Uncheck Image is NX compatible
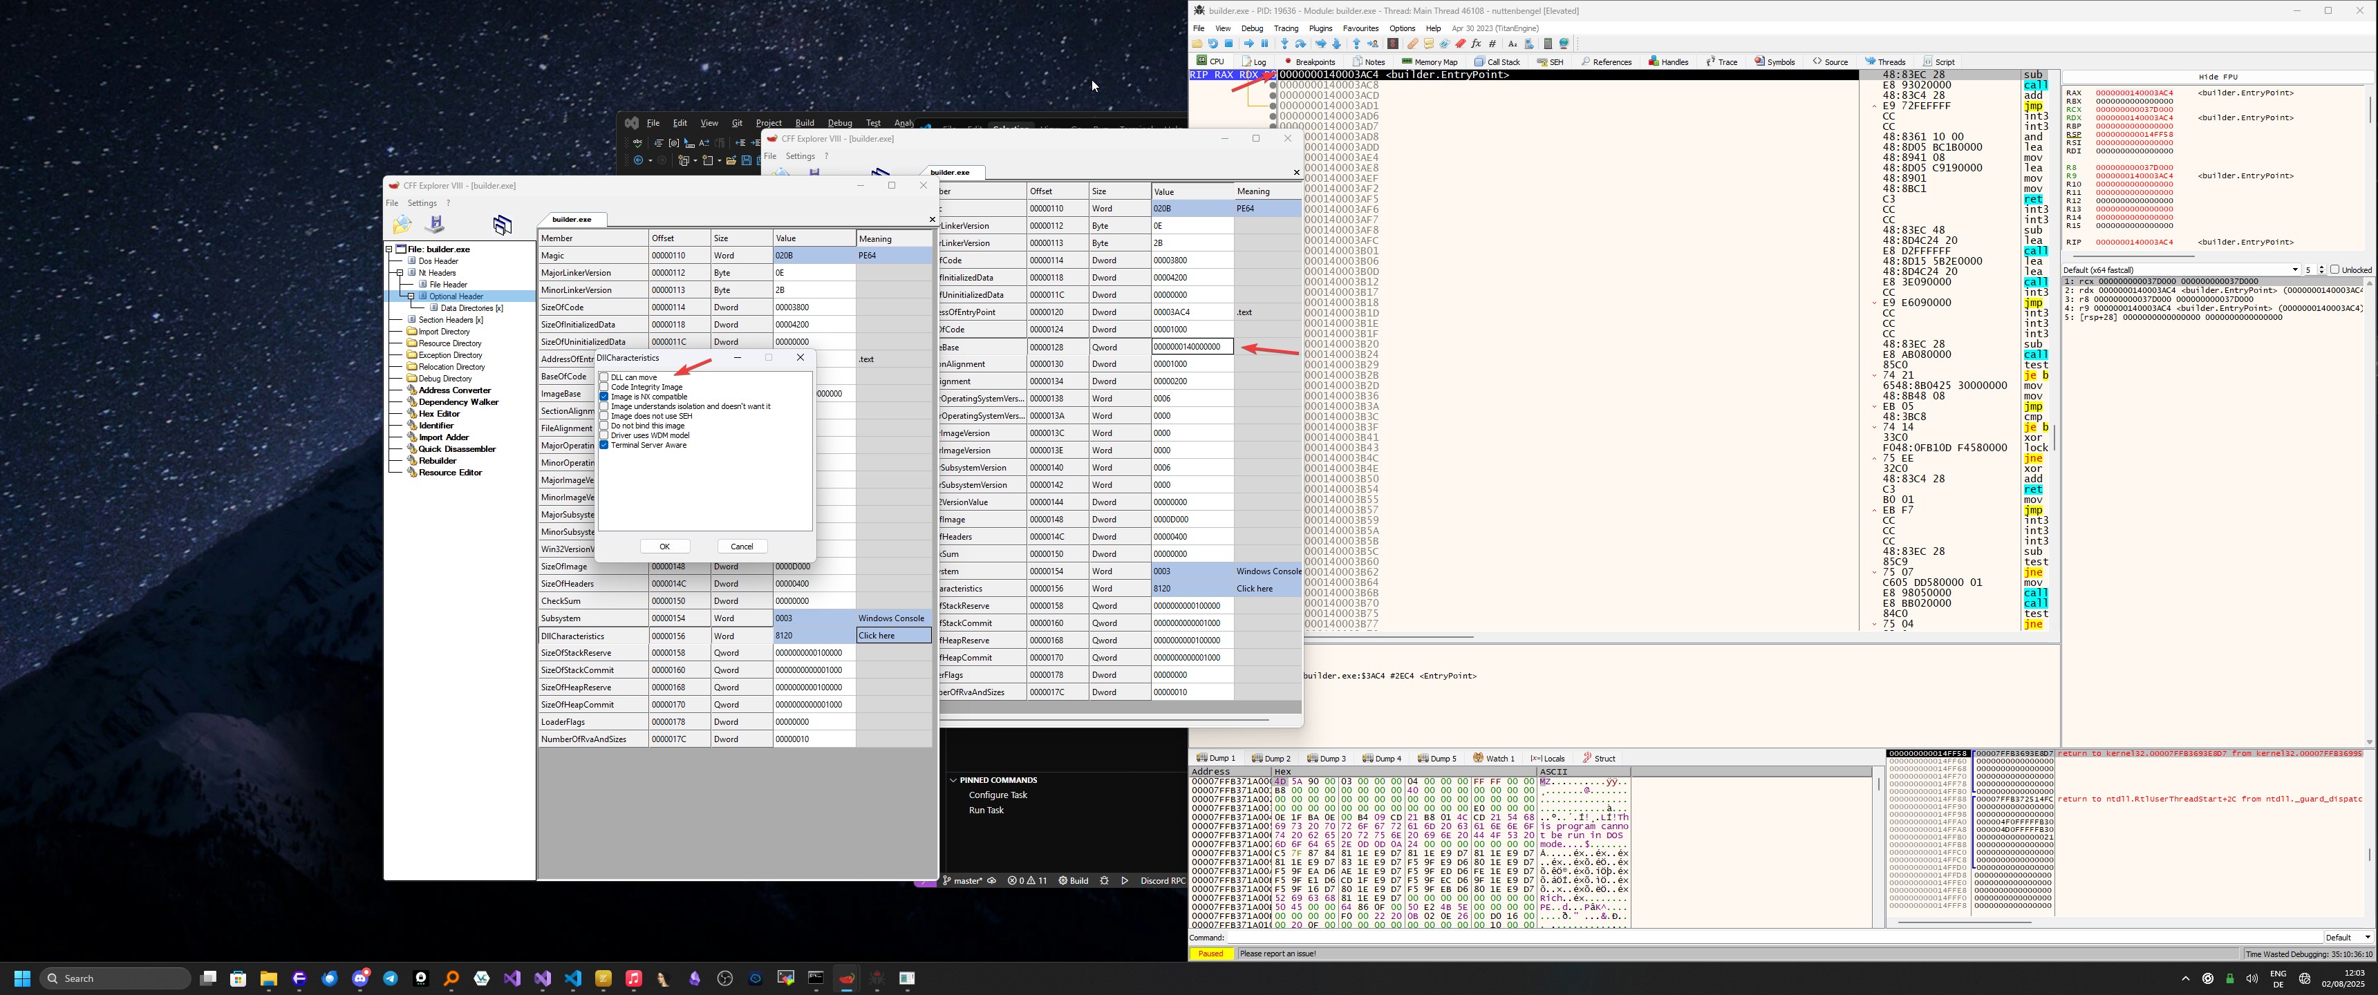Image resolution: width=2378 pixels, height=995 pixels. [603, 396]
